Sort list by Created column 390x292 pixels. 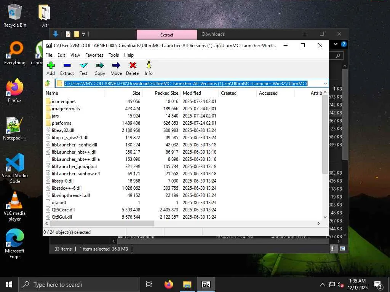pyautogui.click(x=237, y=93)
